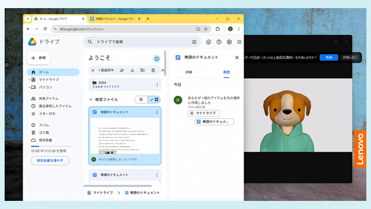The width and height of the screenshot is (371, 209).
Task: Switch to the 詳細 tab
Action: click(x=189, y=72)
